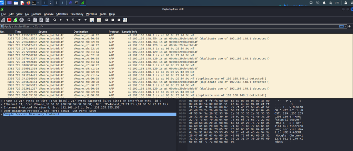Sort by the Protocol column header
353x151 pixels.
[114, 32]
